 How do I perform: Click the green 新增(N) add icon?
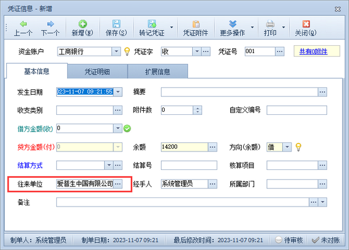(x=83, y=24)
